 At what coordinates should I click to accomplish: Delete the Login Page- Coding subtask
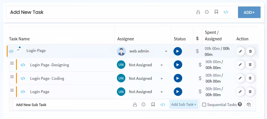tap(250, 78)
